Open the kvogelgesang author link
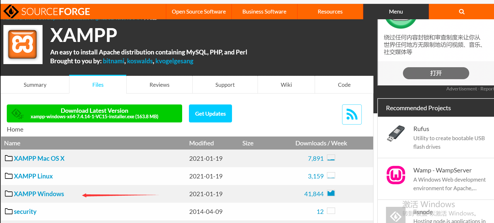 (x=174, y=61)
